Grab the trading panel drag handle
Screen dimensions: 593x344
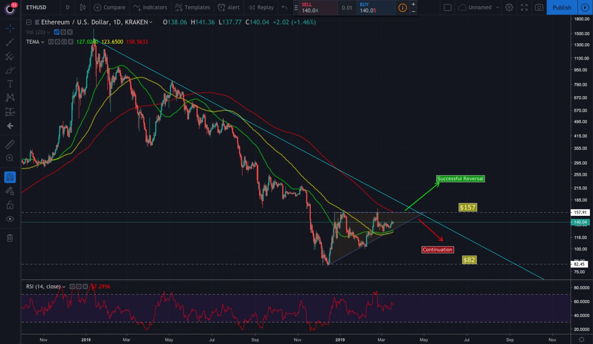tap(296, 8)
